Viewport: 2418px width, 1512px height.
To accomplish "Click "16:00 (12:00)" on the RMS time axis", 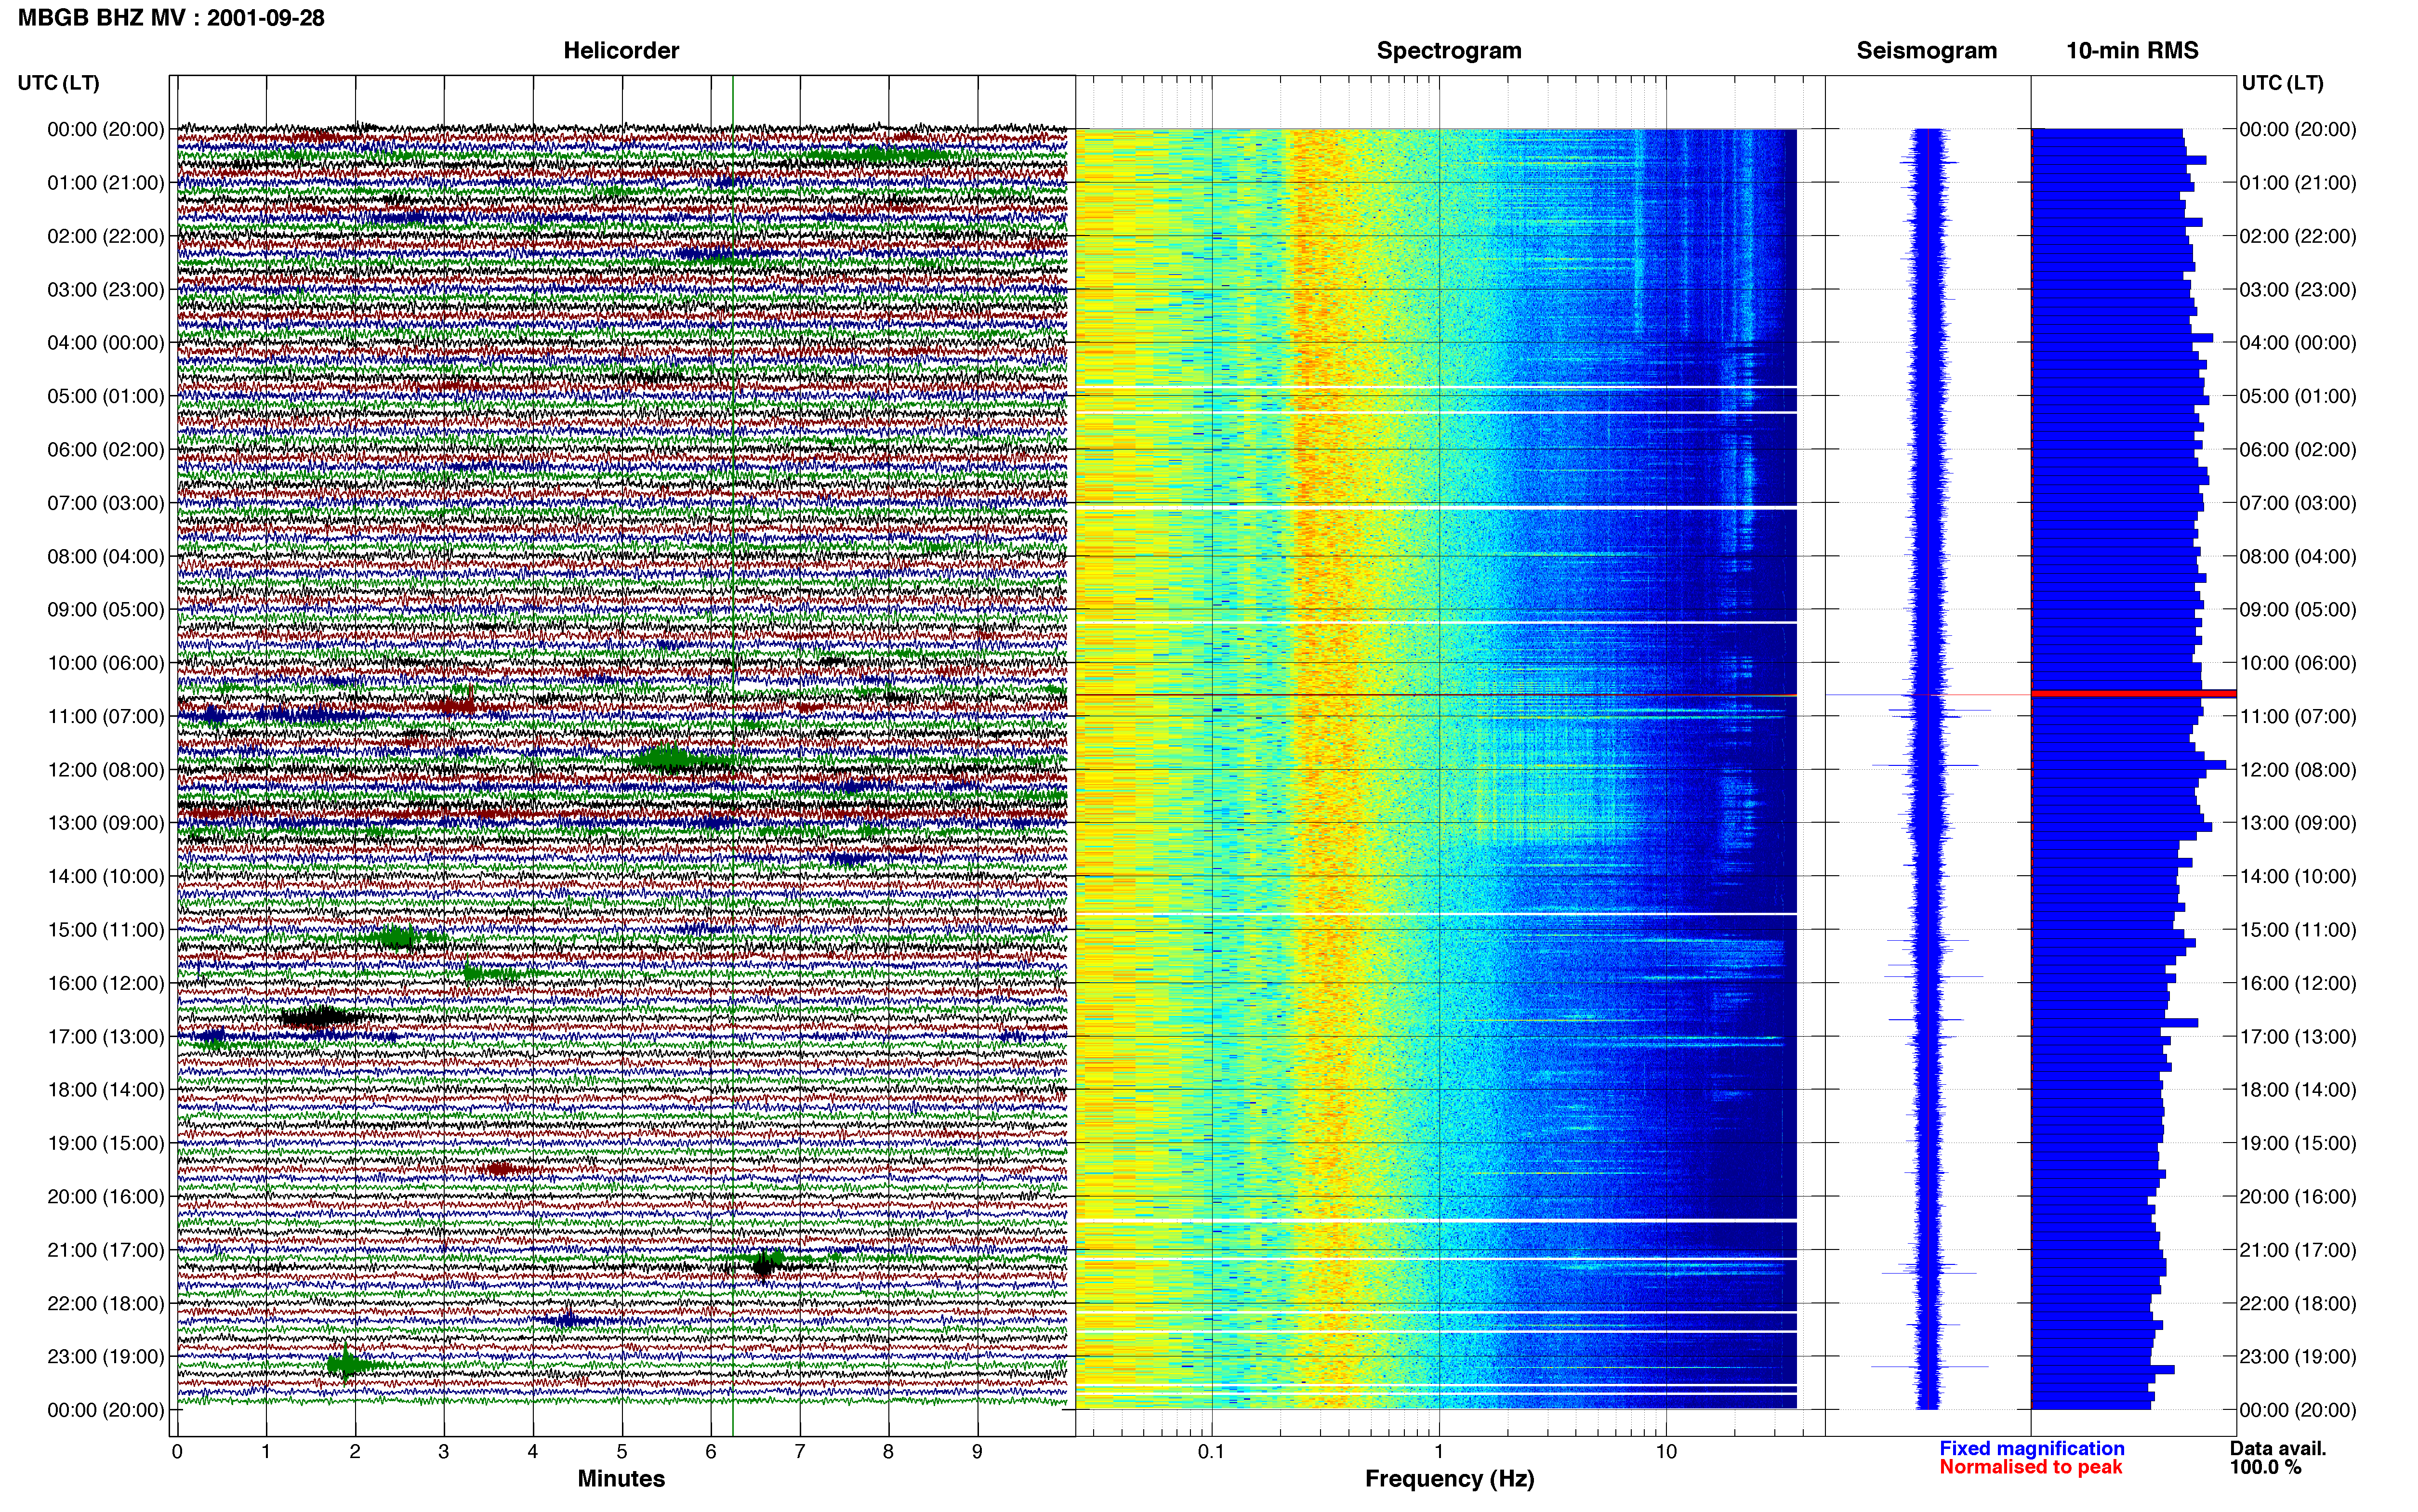I will [2298, 983].
